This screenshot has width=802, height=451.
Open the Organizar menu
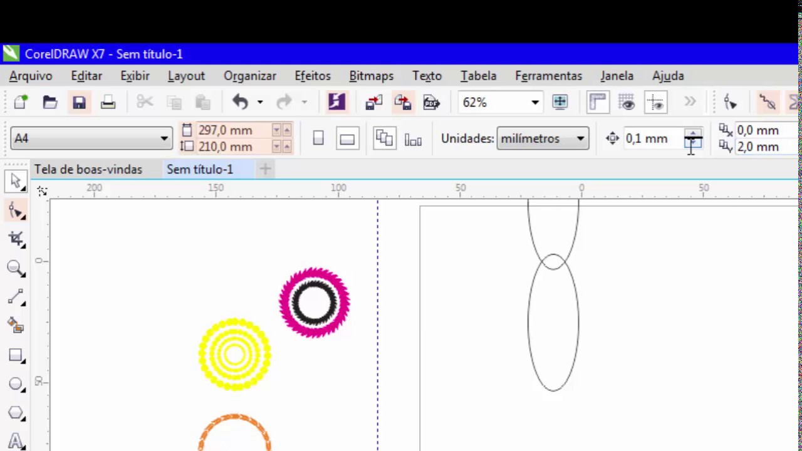coord(250,76)
